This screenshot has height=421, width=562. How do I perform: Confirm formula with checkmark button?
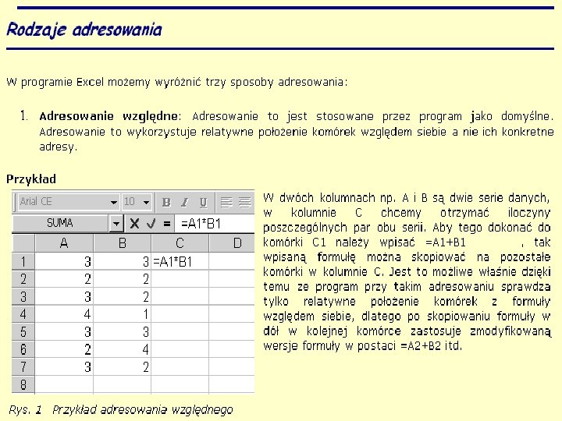151,224
